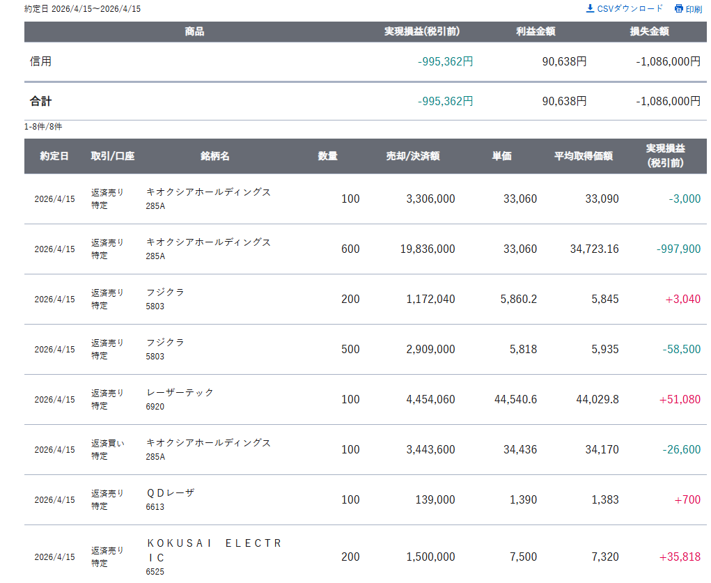Click the CSV download arrow icon
Image resolution: width=711 pixels, height=583 pixels.
[590, 8]
